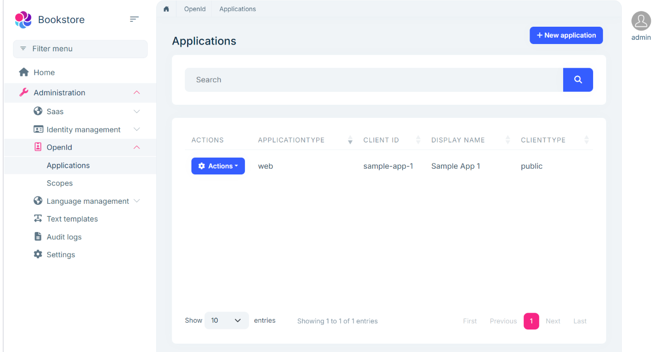Select the Identity management icon
Viewport: 656px width, 352px height.
38,129
